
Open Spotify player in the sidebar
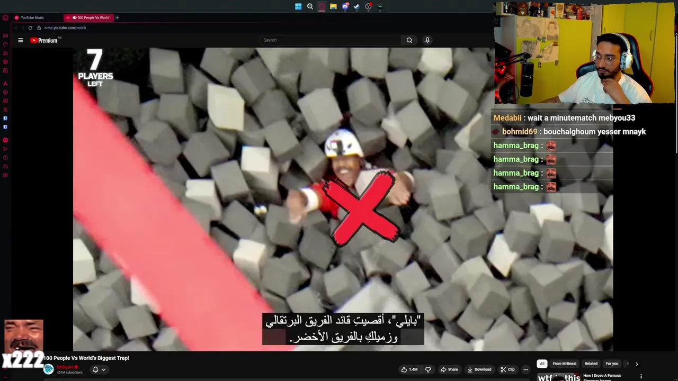coord(5,140)
